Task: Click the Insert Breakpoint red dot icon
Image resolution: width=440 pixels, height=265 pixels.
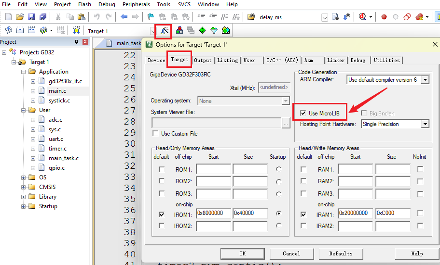Action: [384, 17]
